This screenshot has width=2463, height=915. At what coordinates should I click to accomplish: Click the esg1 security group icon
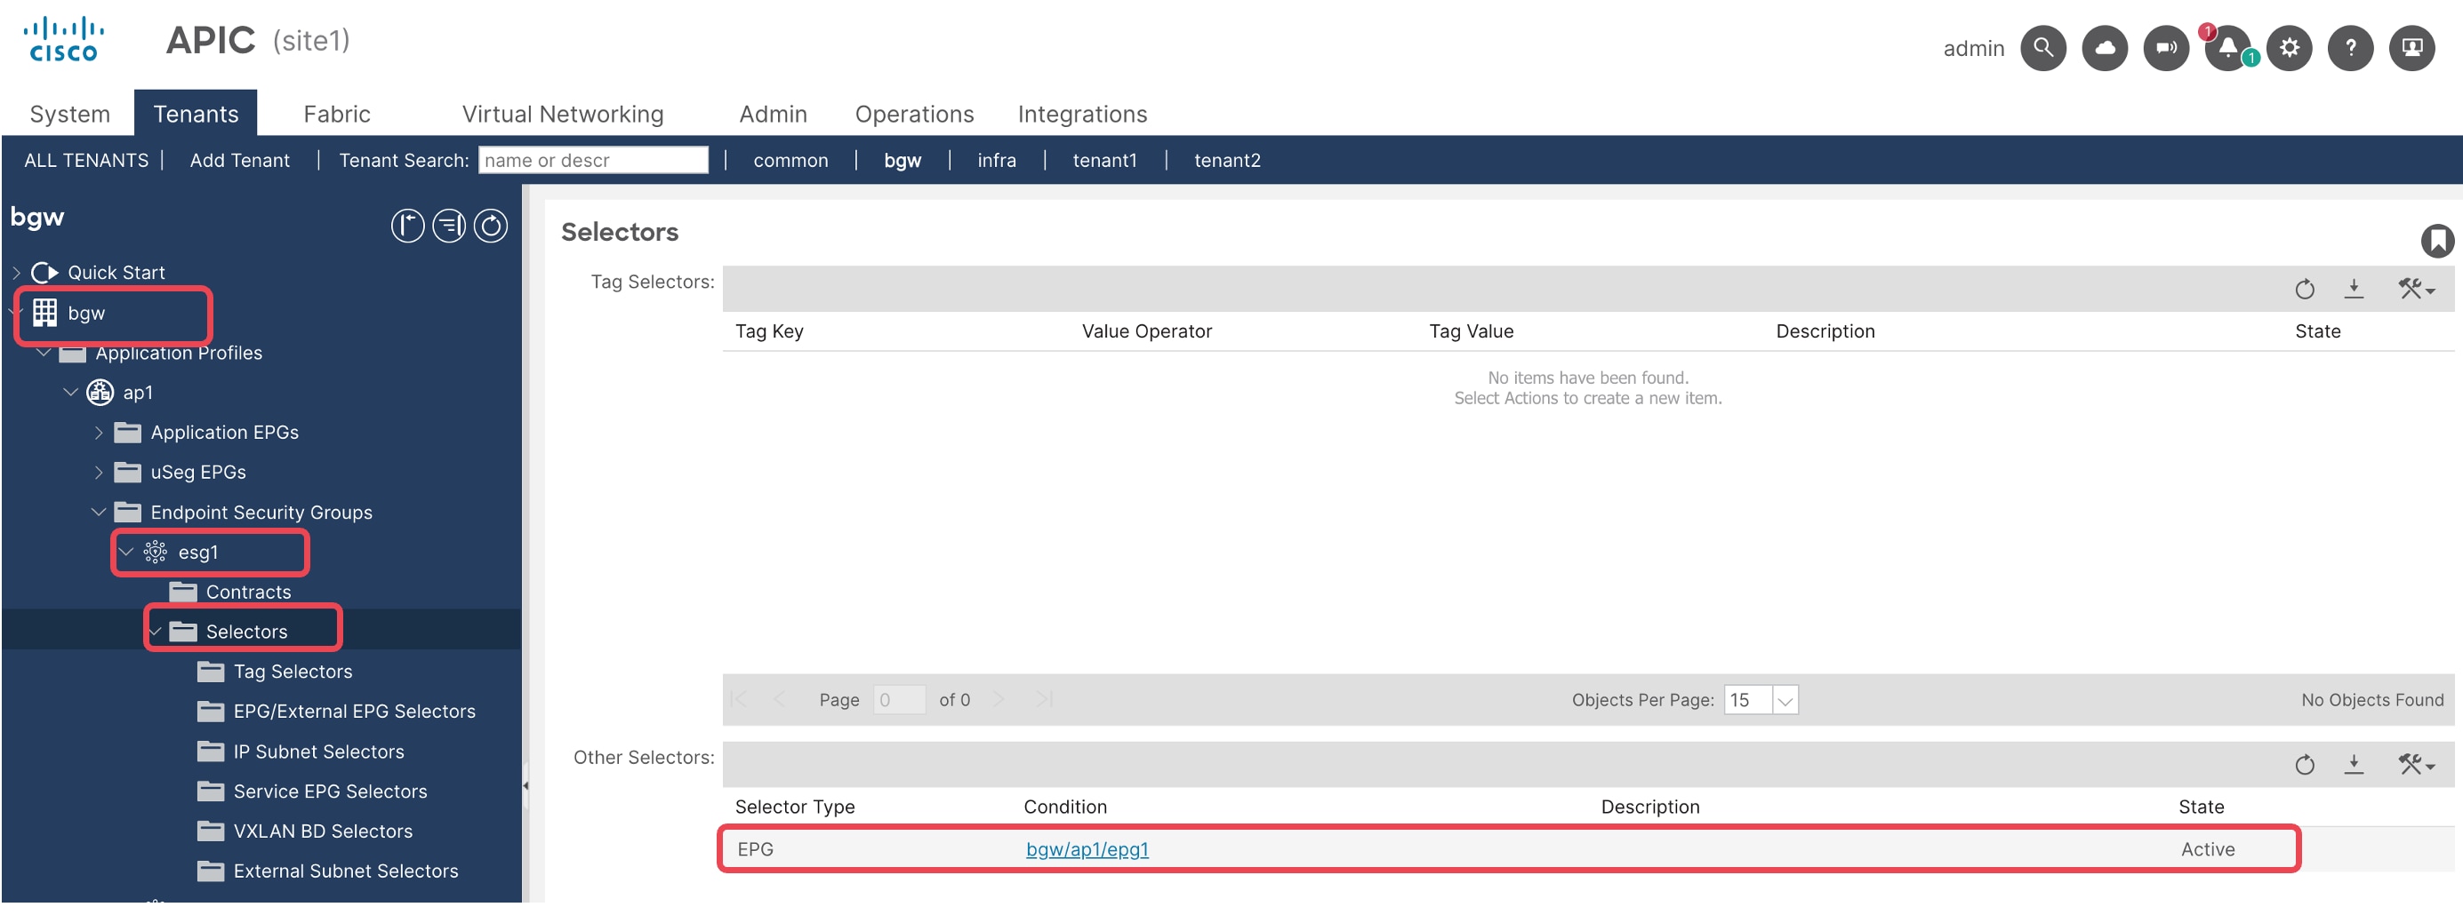pyautogui.click(x=155, y=553)
